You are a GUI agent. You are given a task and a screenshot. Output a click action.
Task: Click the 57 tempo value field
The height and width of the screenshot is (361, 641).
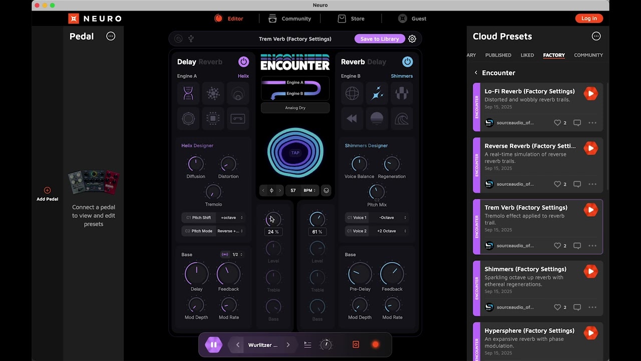coord(293,191)
